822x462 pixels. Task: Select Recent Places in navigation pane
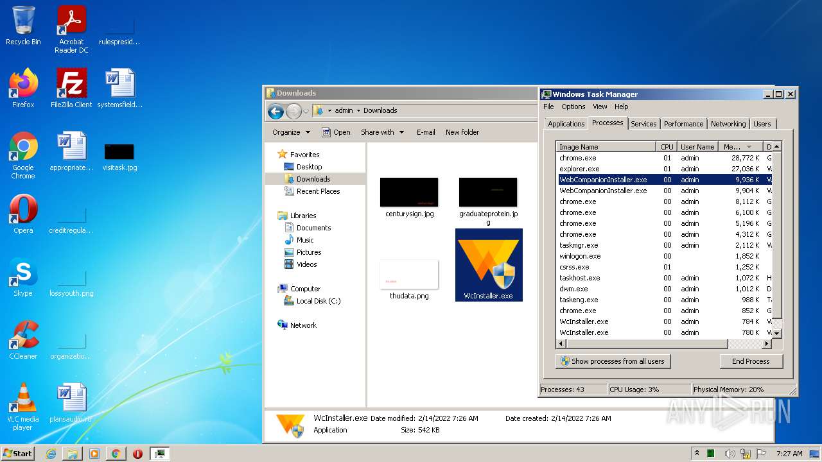click(318, 191)
